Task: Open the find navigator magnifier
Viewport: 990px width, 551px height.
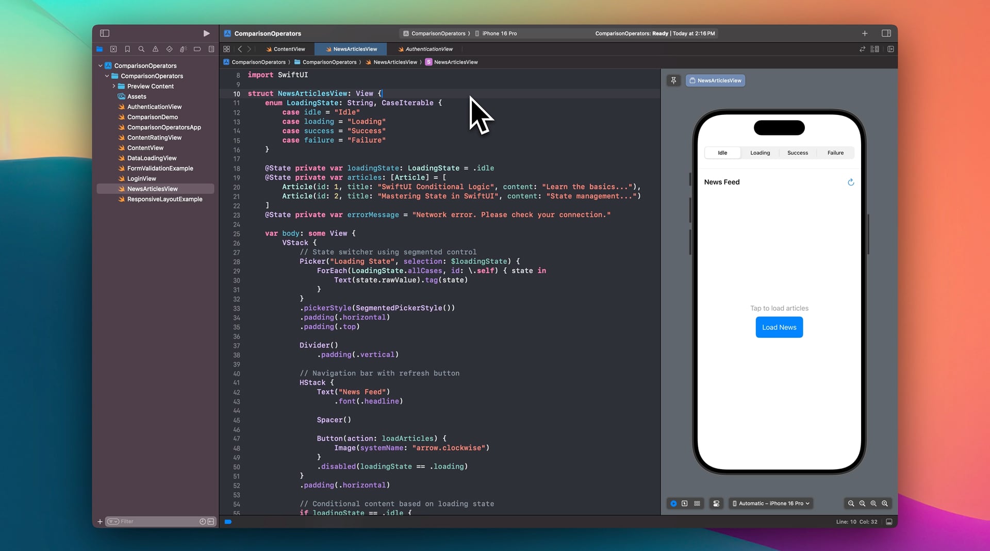Action: tap(141, 49)
